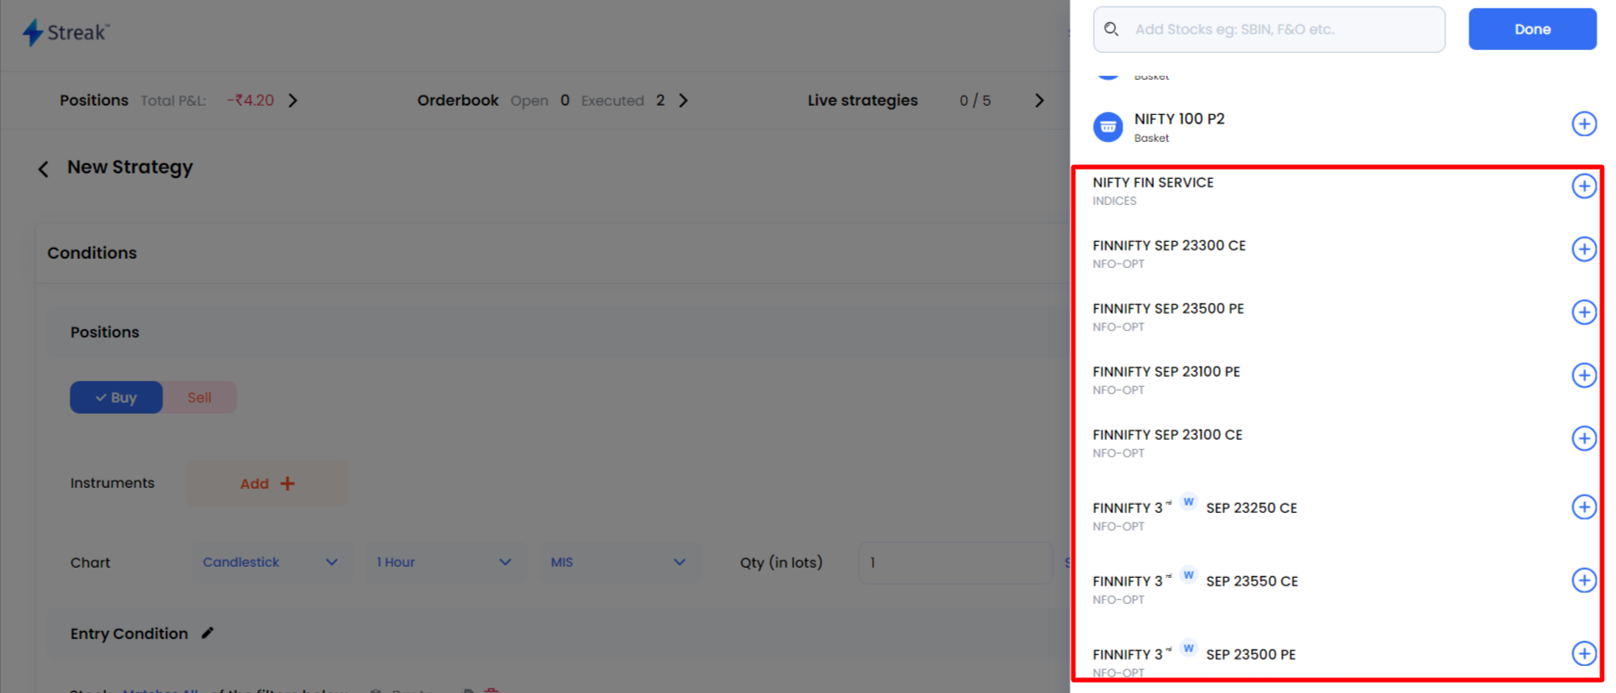Add FINNIFTY SEP 23300 CE option

point(1584,250)
